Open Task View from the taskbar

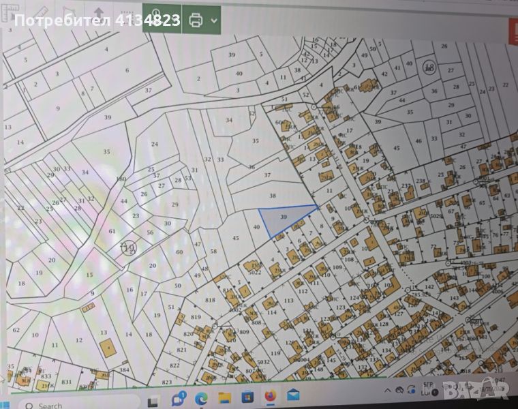click(152, 402)
